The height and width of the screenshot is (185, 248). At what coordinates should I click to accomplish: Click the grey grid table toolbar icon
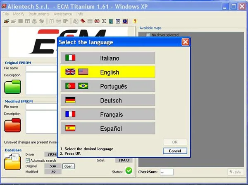90,21
